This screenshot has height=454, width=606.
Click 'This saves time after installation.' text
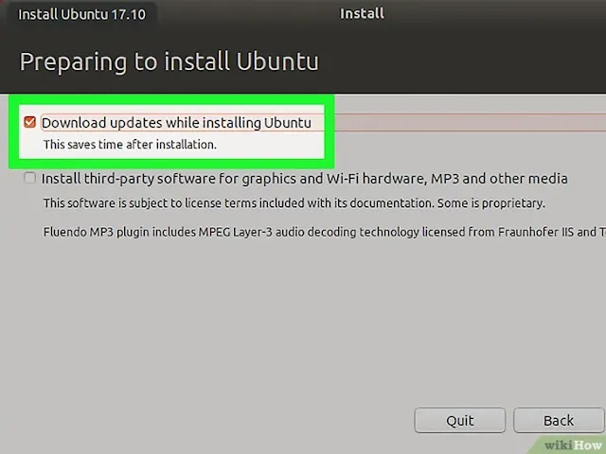130,145
